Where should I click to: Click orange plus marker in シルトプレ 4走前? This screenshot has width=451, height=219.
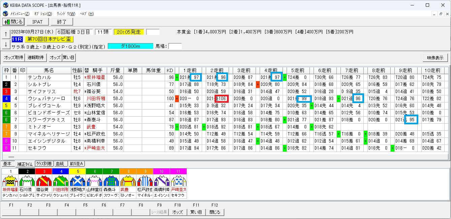[x=258, y=85]
